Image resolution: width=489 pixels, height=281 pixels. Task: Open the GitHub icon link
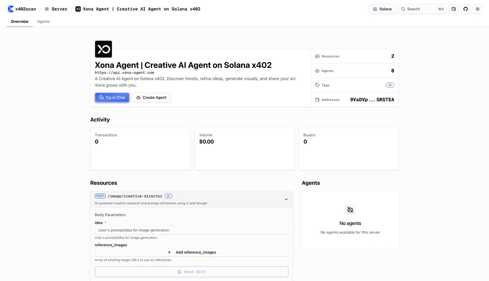pyautogui.click(x=466, y=9)
